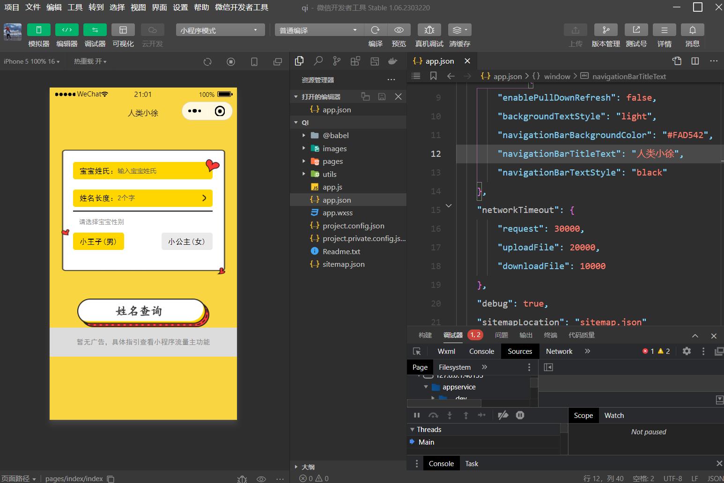Screen dimensions: 724x483
Task: Open the 普通编译 compile mode dropdown
Action: click(318, 30)
